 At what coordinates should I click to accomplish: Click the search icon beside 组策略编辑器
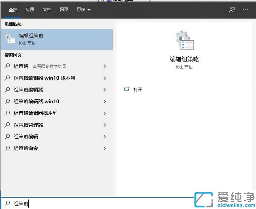[x=7, y=90]
